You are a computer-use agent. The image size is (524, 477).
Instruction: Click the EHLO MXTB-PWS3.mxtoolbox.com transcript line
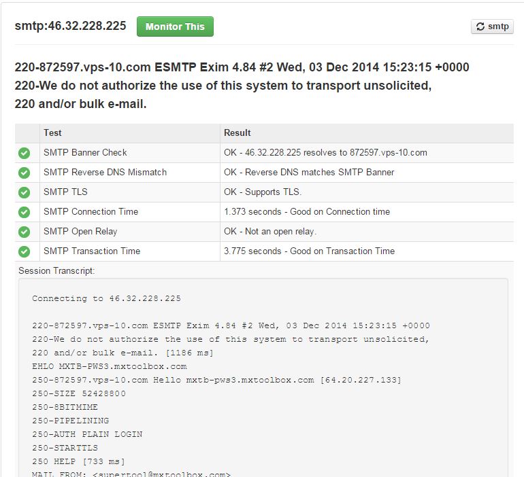[x=109, y=366]
